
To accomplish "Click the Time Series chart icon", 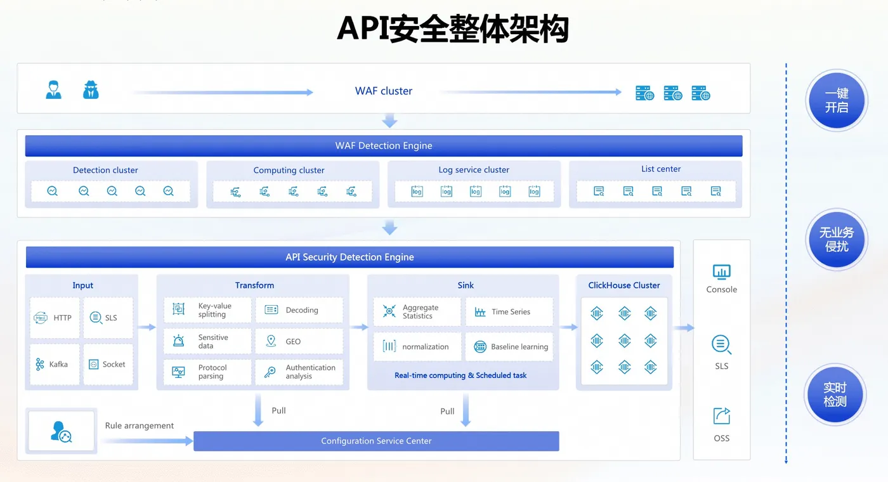I will tap(480, 311).
